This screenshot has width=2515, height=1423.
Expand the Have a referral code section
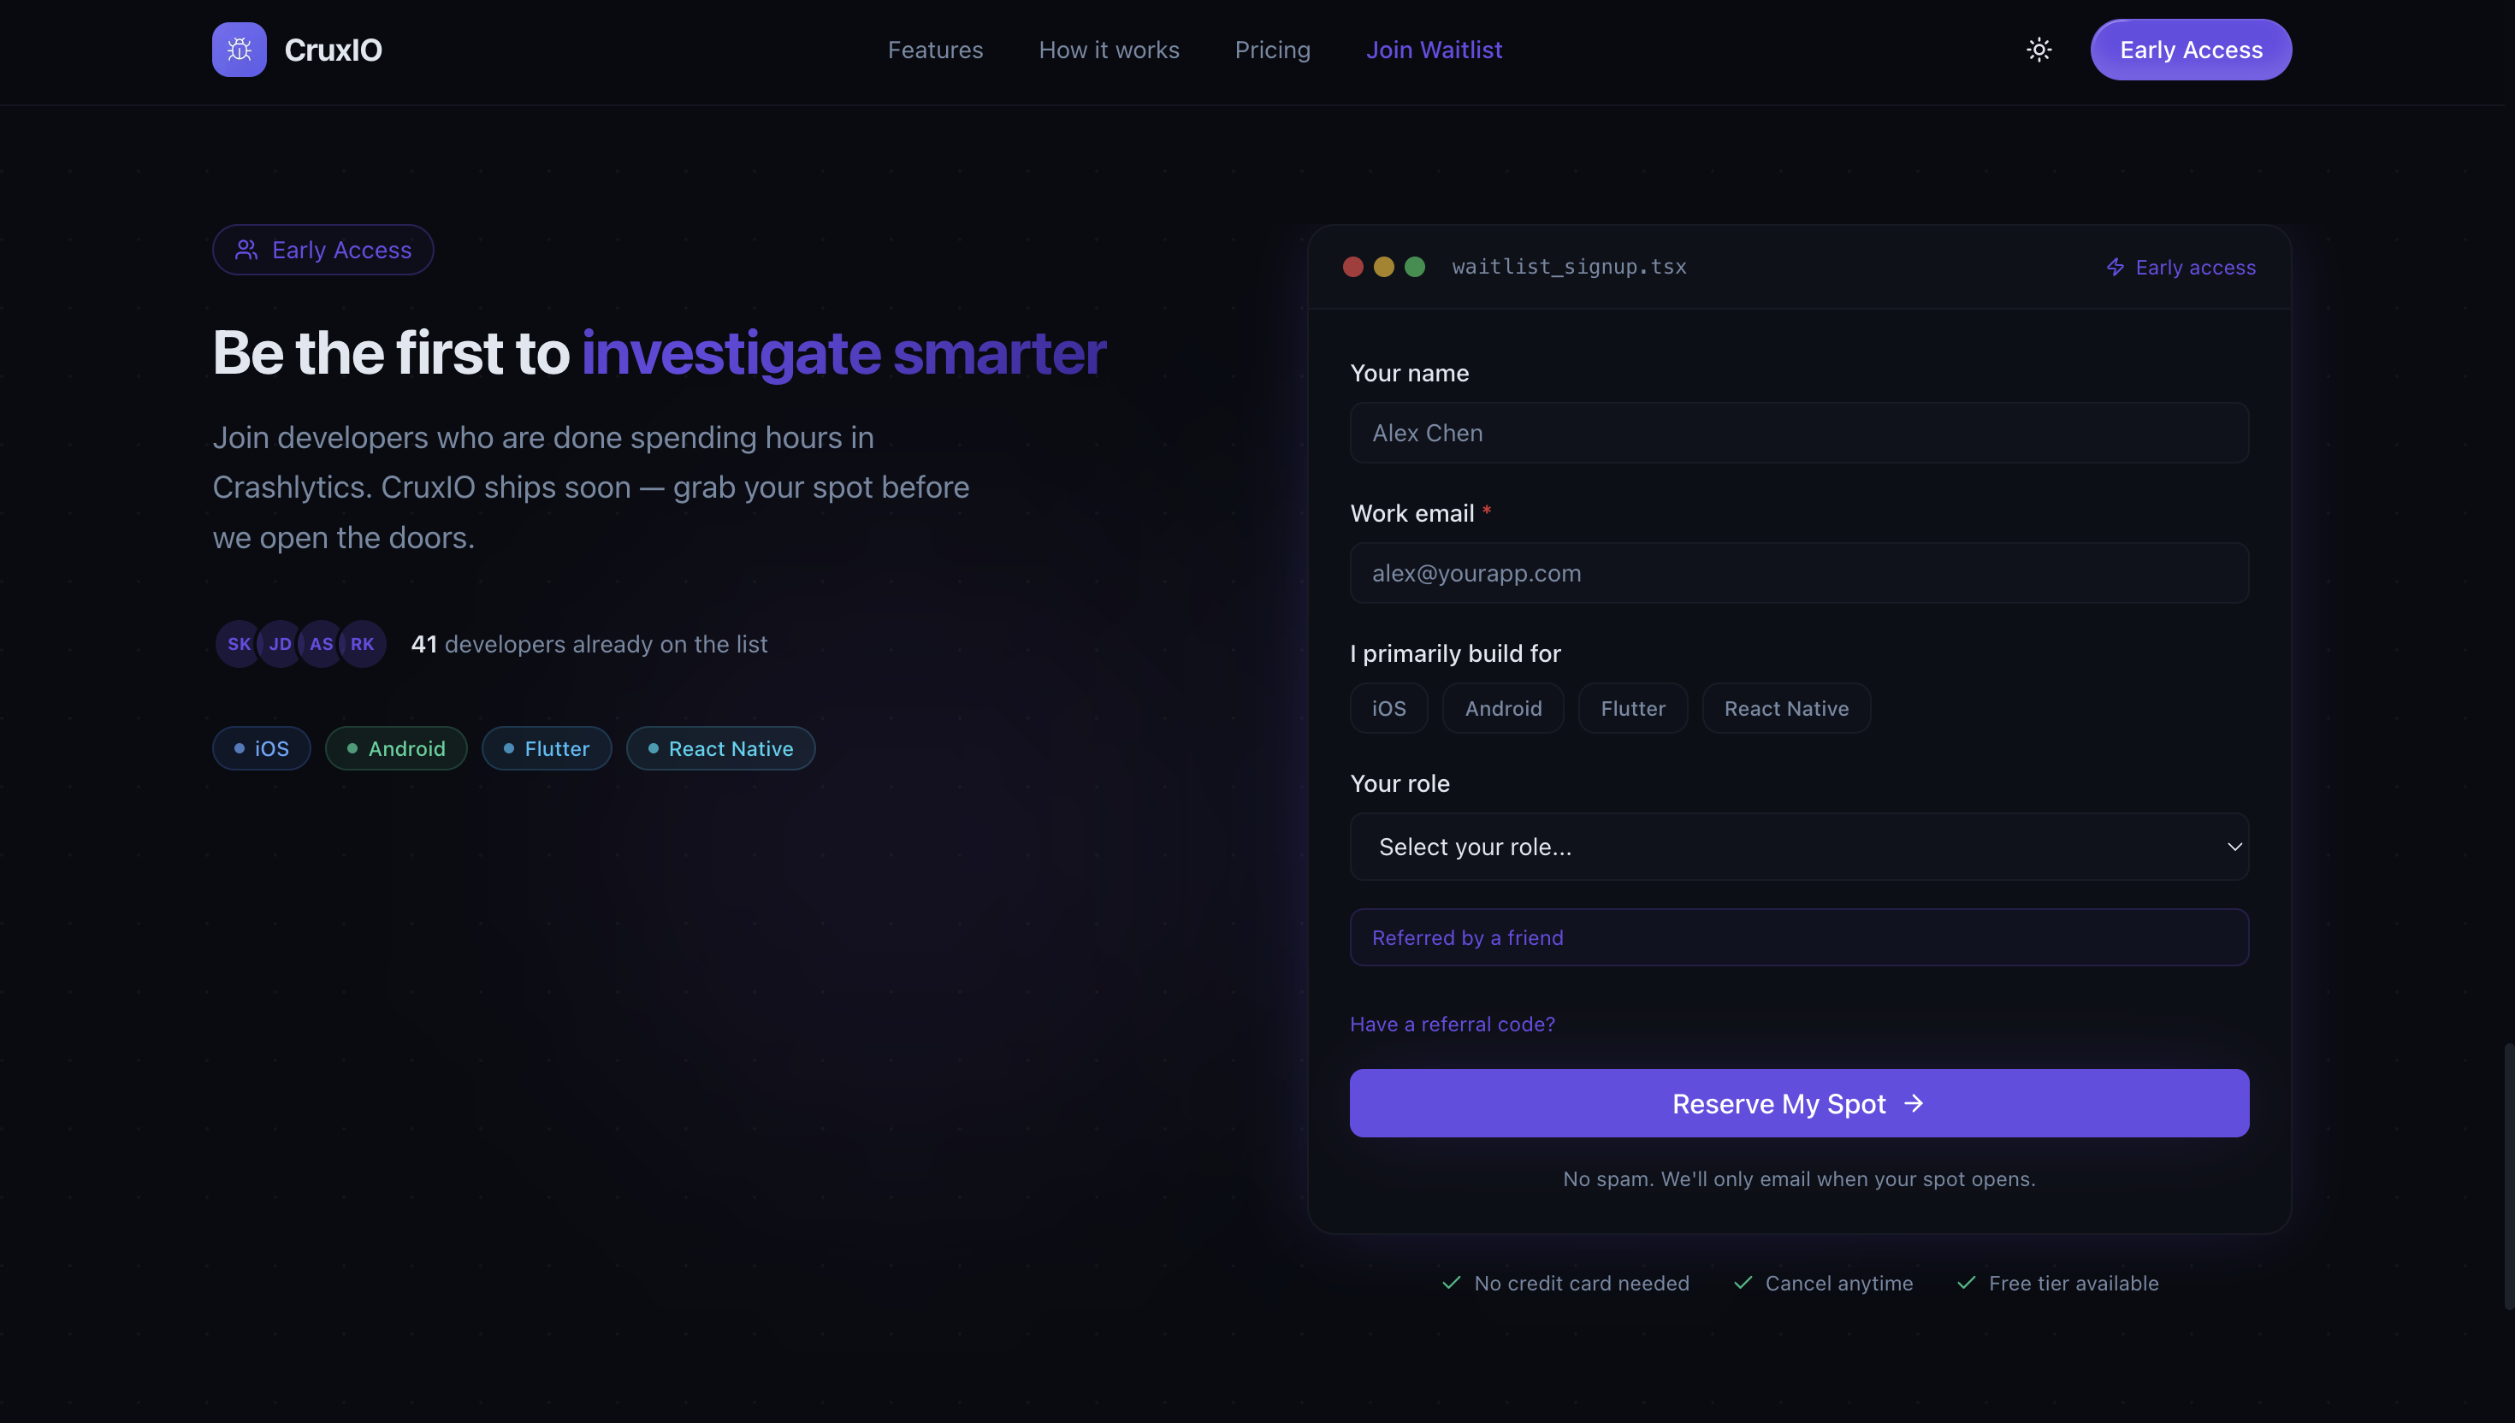click(1452, 1024)
